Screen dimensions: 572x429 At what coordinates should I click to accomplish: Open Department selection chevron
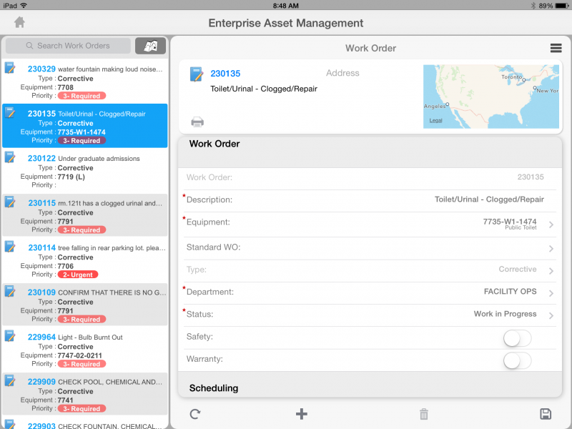coord(551,293)
